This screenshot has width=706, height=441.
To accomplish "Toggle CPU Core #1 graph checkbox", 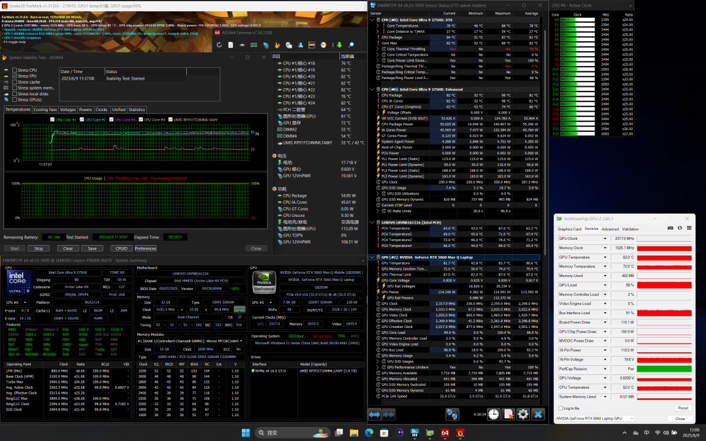I will pyautogui.click(x=52, y=120).
